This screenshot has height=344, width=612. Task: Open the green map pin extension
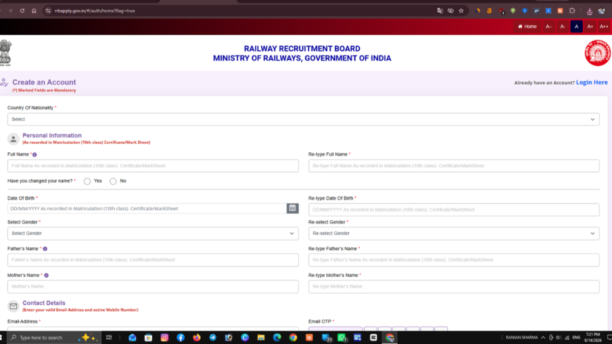click(x=513, y=11)
